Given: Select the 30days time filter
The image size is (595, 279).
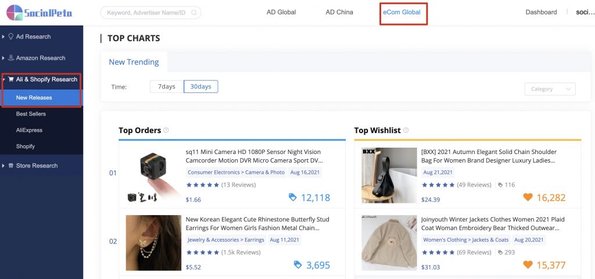Looking at the screenshot, I should coord(200,87).
